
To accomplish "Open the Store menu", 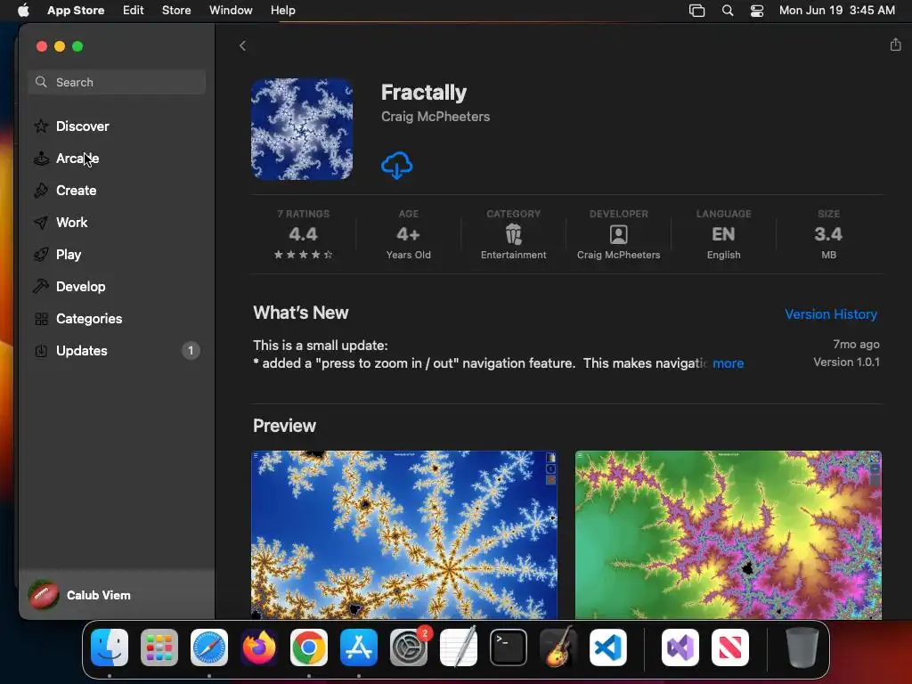I will click(176, 11).
